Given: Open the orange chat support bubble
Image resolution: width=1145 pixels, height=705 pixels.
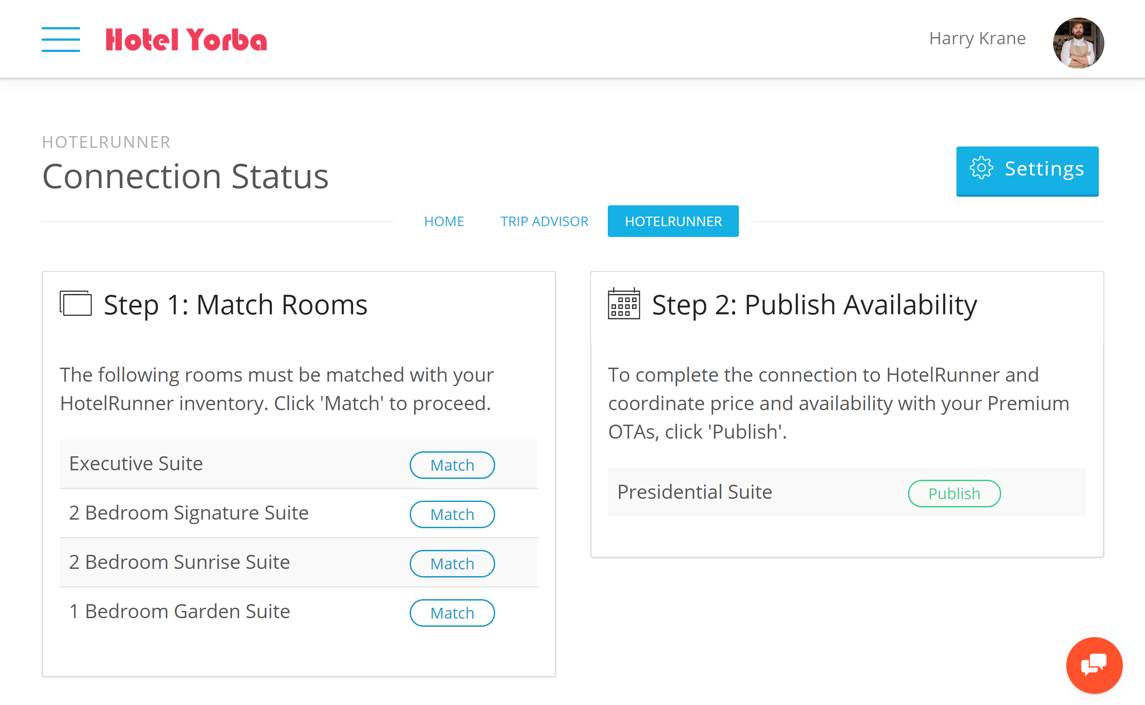Looking at the screenshot, I should coord(1094,665).
